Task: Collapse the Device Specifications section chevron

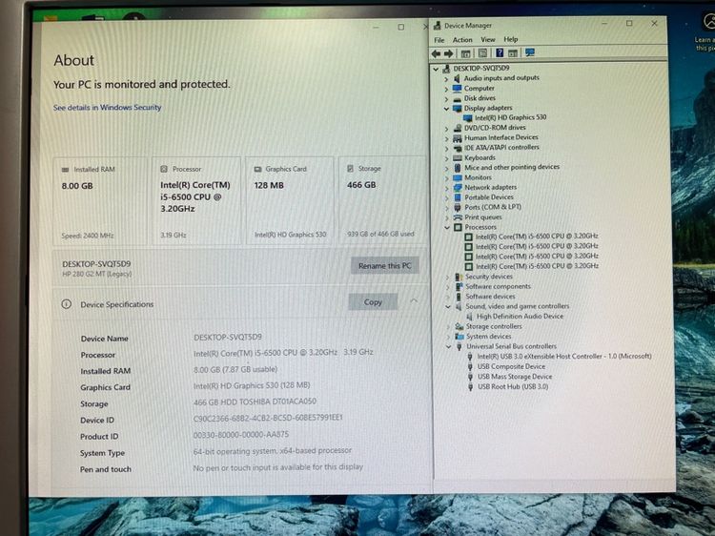Action: 414,300
